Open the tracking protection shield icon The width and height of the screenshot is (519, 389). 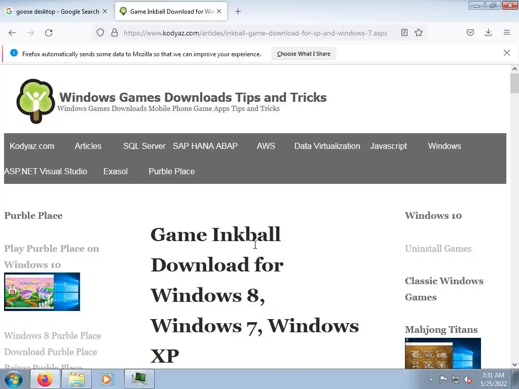coord(100,33)
